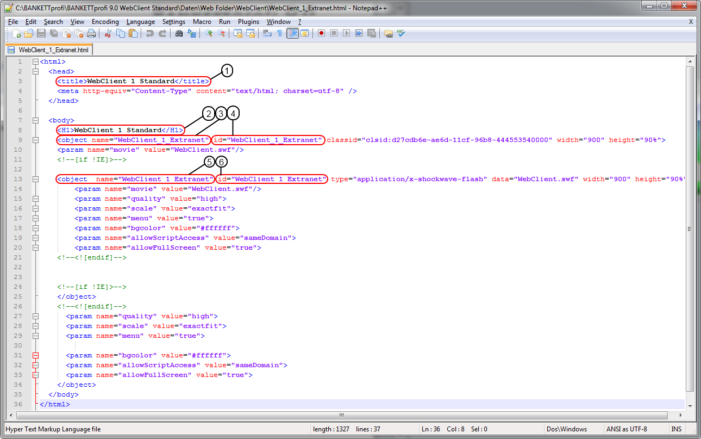Screen dimensions: 701x439
Task: Click the closing html tag on line 36
Action: click(55, 405)
